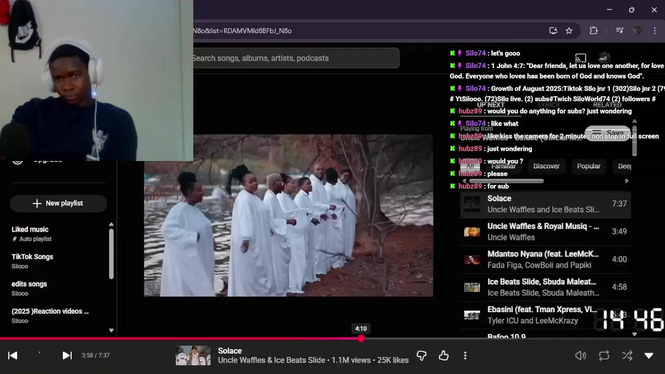665x374 pixels.
Task: Switch to the UP NEXT tab
Action: pos(490,105)
